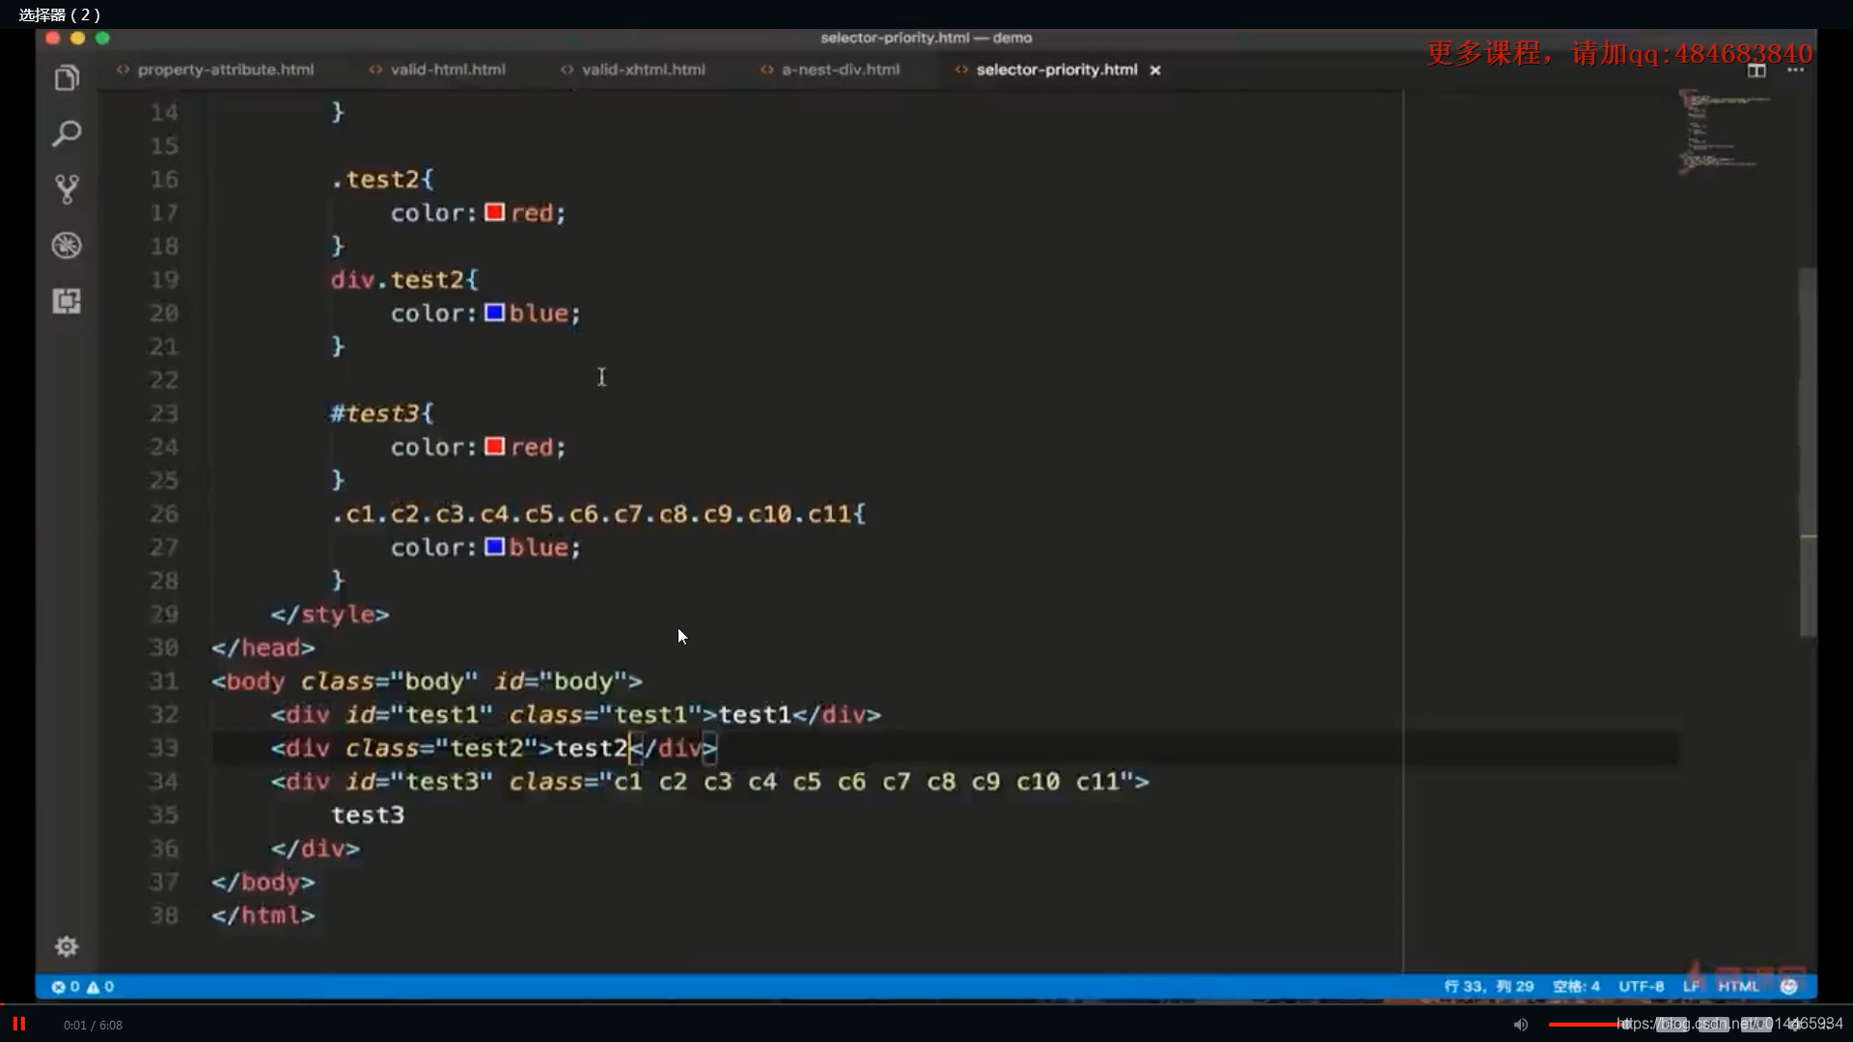Click the div.test2 selector on line 19

[404, 280]
